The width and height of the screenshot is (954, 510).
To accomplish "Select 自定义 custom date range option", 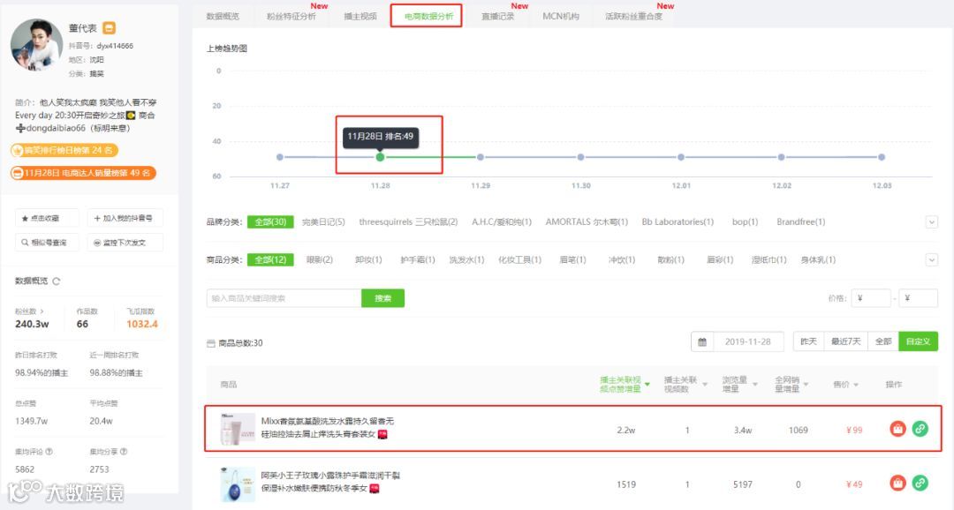I will [918, 341].
